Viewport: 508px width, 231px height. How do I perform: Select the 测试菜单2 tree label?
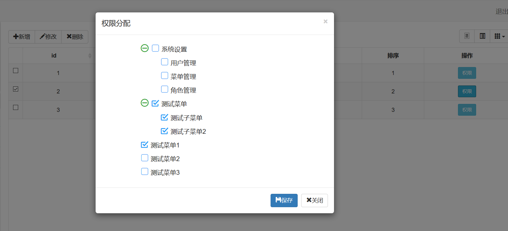[165, 159]
